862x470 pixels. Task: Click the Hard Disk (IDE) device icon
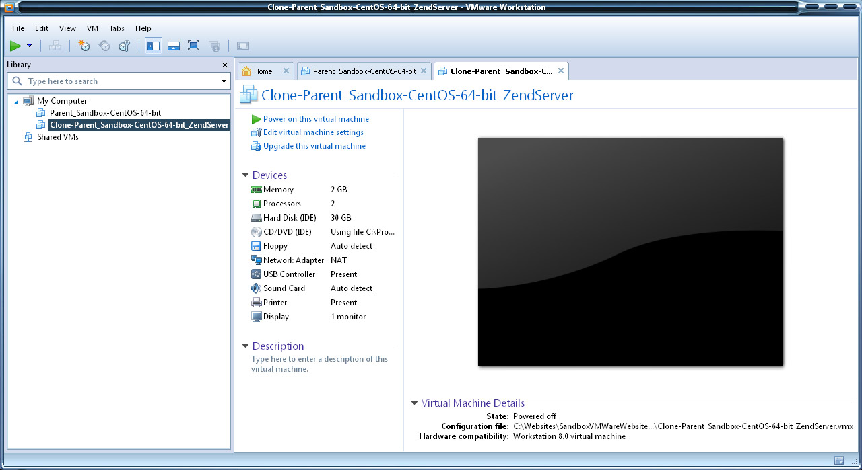click(x=256, y=218)
